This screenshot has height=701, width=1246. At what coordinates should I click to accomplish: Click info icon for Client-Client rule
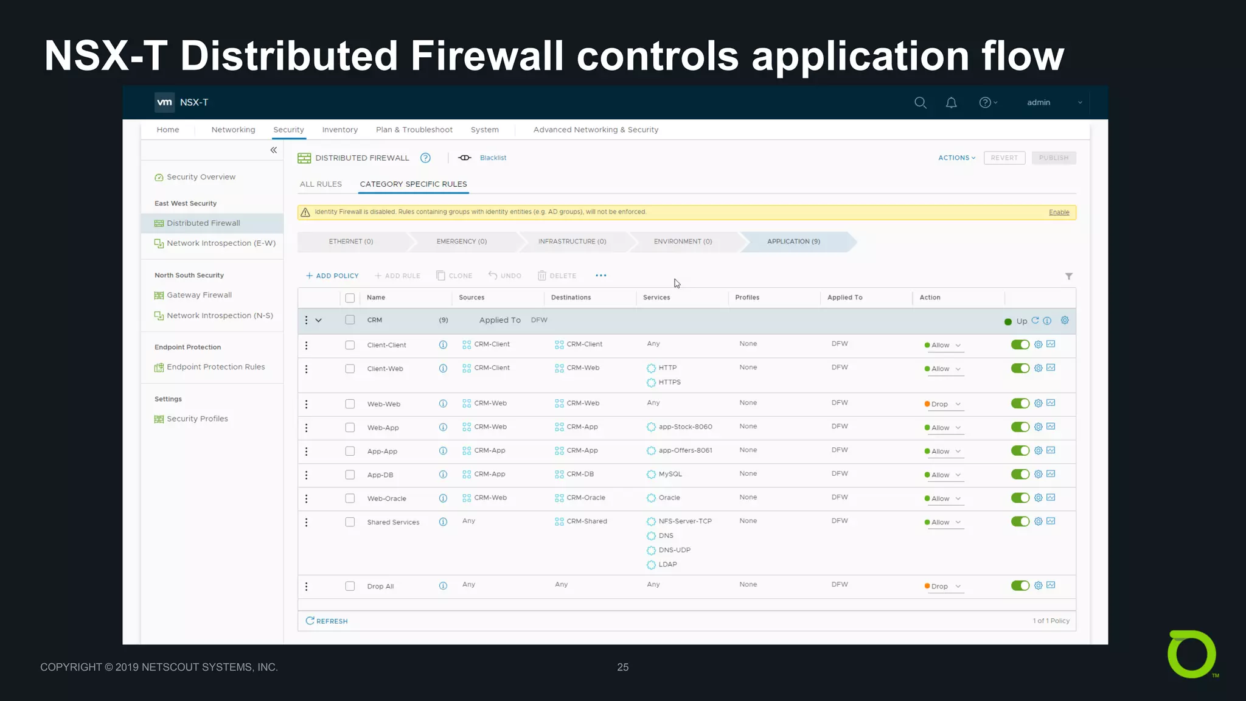coord(443,345)
